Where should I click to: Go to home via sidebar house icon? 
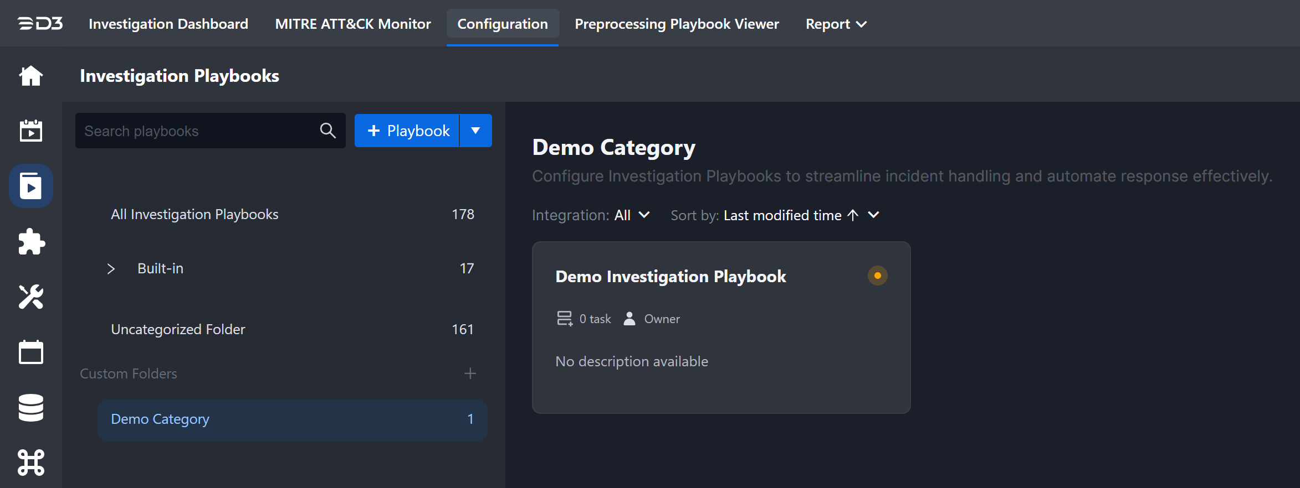point(31,76)
